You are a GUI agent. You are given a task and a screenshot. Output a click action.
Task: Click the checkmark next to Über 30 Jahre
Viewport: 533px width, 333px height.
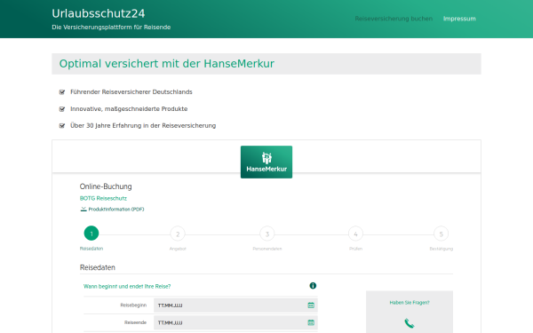[x=62, y=126]
